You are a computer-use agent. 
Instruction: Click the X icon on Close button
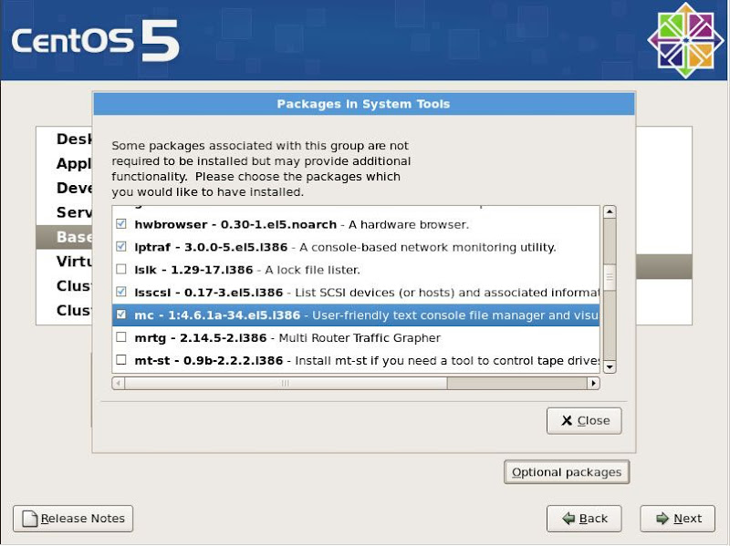pyautogui.click(x=567, y=421)
